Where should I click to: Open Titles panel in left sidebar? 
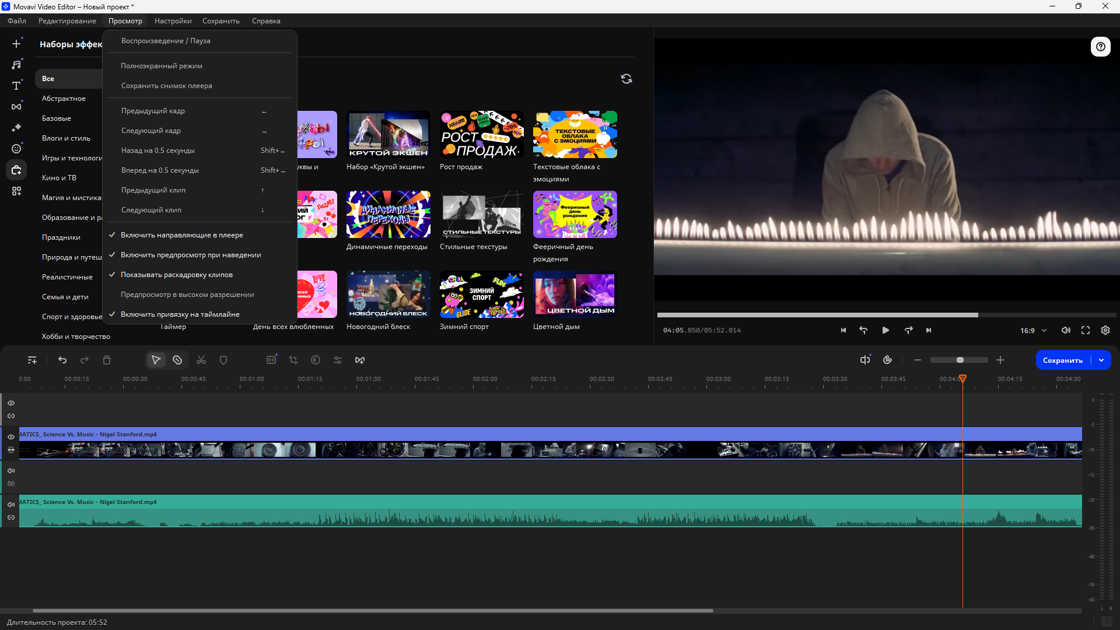(16, 86)
